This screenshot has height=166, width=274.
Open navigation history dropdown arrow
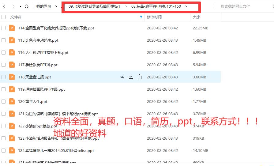pyautogui.click(x=20, y=6)
